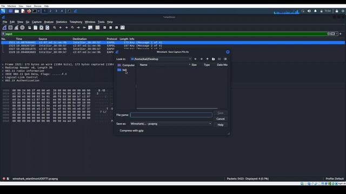The width and height of the screenshot is (346, 194).
Task: Expand the Frame 1521 tree row
Action: (x=3, y=65)
